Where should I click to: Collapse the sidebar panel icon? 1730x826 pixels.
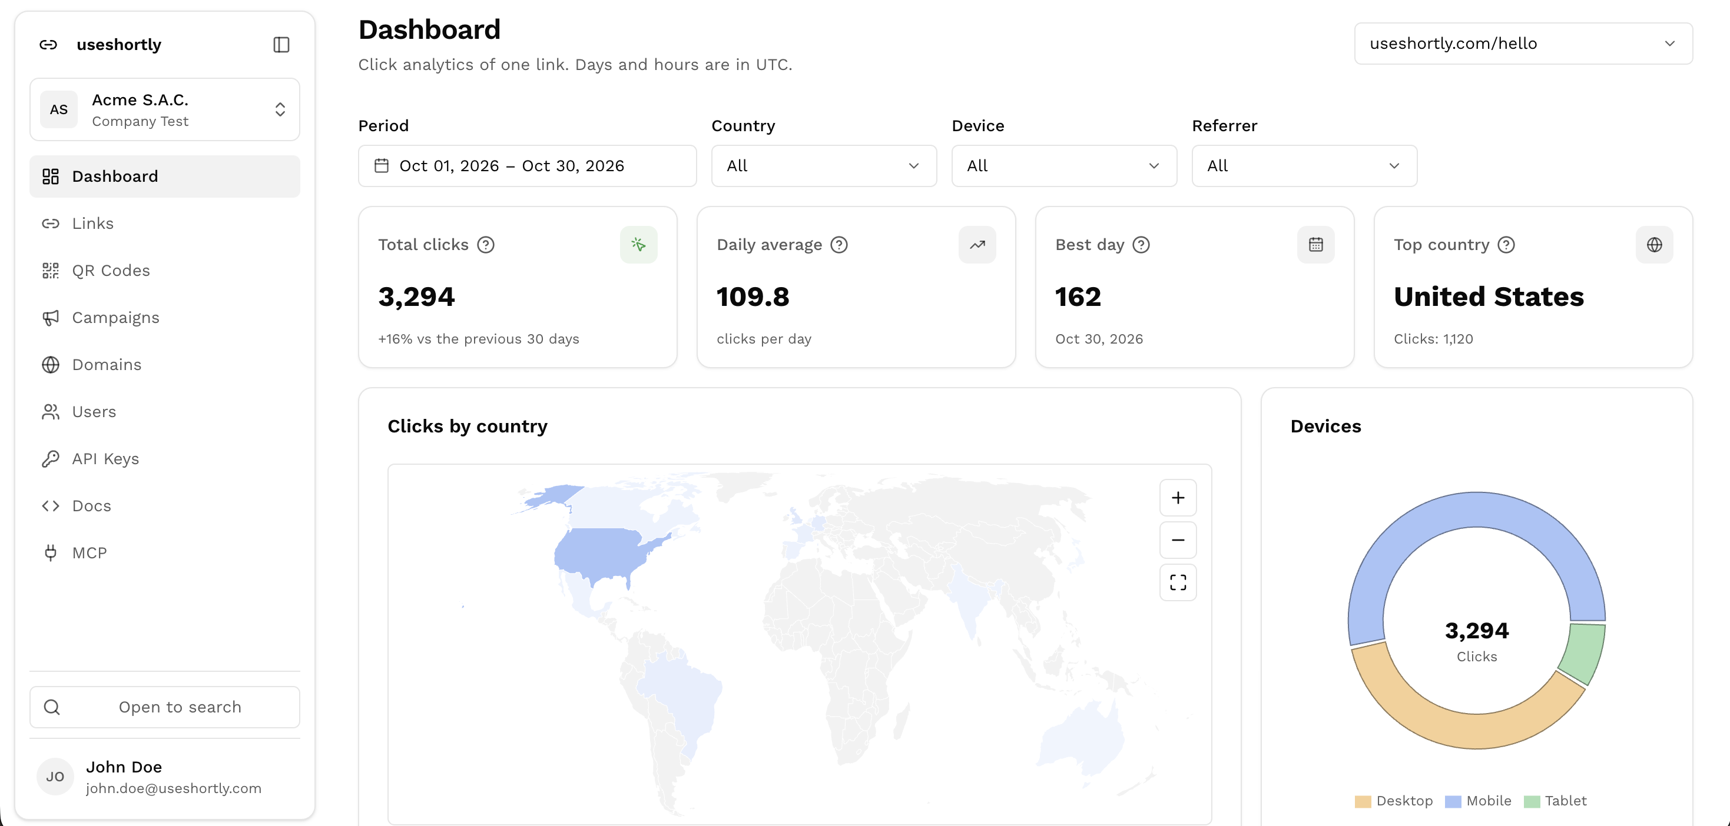[281, 45]
